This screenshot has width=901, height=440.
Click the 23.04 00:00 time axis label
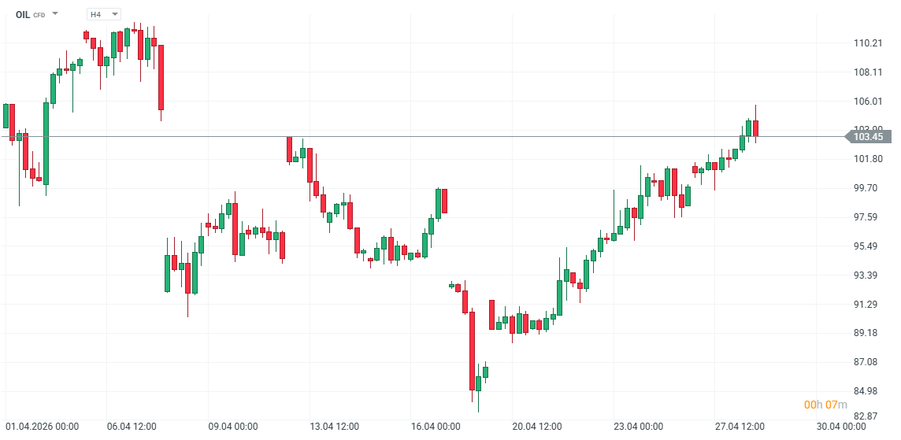[x=639, y=427]
